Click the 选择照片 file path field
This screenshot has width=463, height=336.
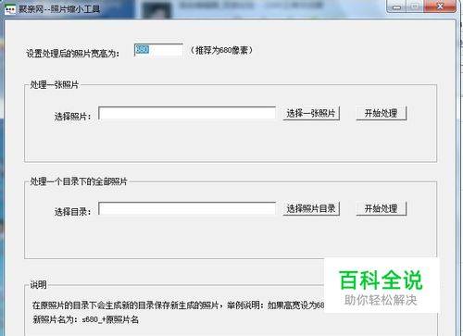(187, 113)
